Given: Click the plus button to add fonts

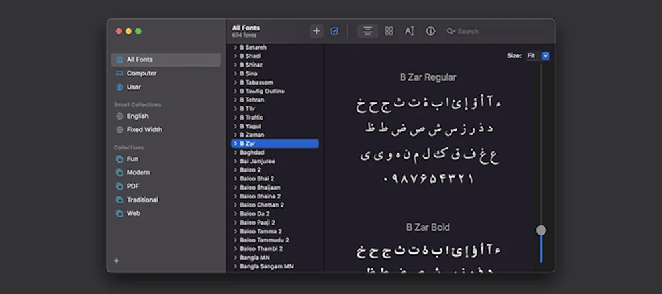Looking at the screenshot, I should [x=316, y=31].
